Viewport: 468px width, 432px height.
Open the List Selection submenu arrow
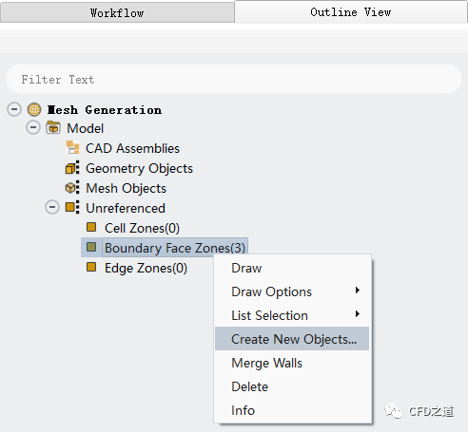pyautogui.click(x=358, y=314)
